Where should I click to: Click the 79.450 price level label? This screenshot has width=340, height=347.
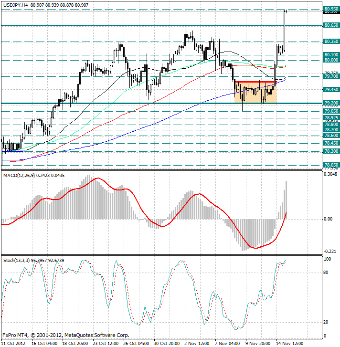coord(331,90)
